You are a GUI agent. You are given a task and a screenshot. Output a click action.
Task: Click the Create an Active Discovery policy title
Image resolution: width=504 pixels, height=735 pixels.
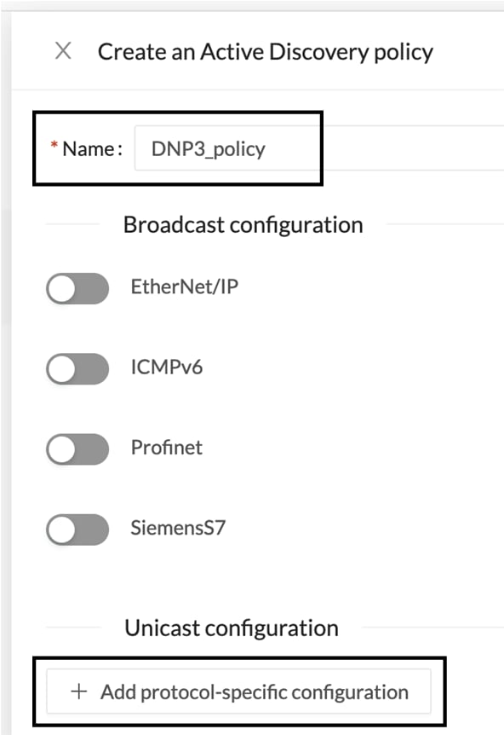point(266,51)
